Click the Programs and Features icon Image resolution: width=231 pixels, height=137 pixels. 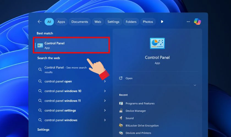pyautogui.click(x=121, y=103)
